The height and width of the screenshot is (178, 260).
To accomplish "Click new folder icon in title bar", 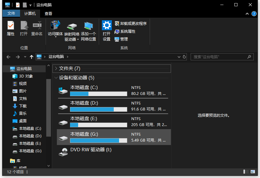I will (25, 5).
